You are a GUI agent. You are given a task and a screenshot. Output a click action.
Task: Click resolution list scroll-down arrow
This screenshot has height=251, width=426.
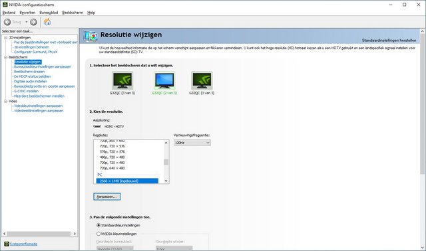click(166, 181)
